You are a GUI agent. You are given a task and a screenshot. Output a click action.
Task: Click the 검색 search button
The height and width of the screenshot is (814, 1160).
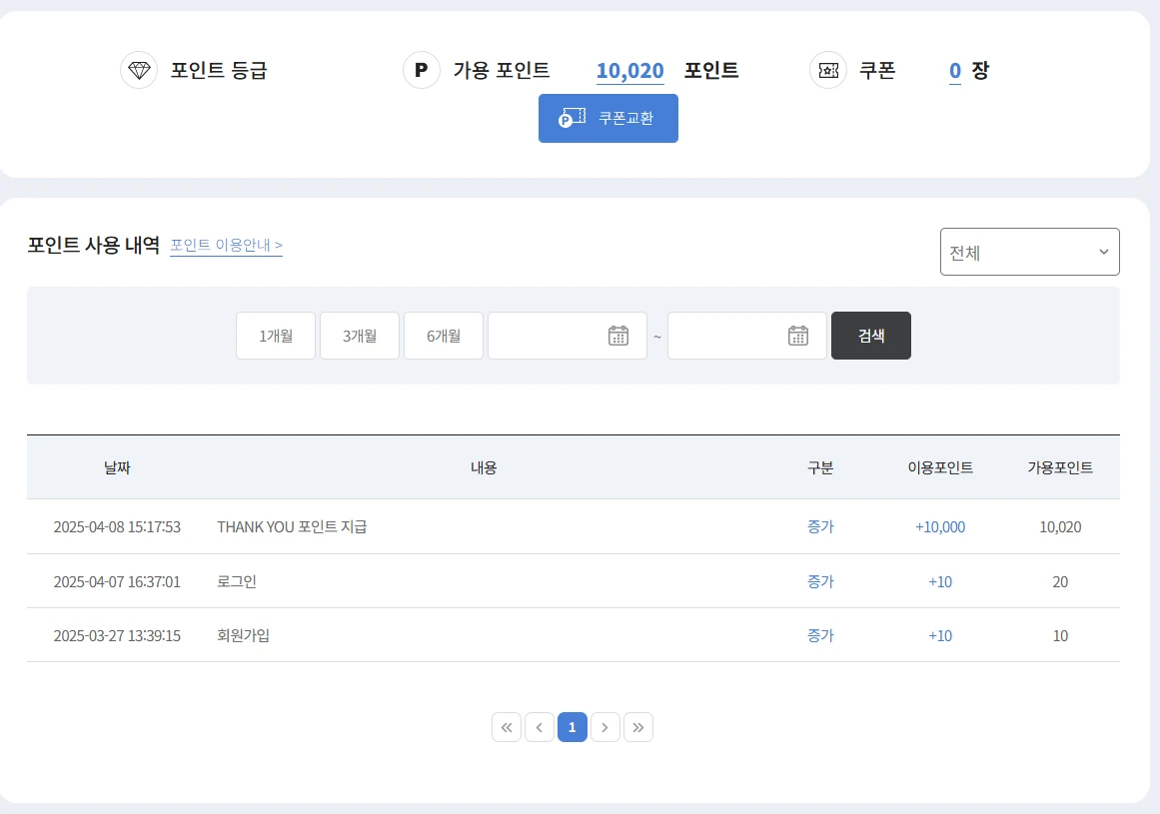871,336
